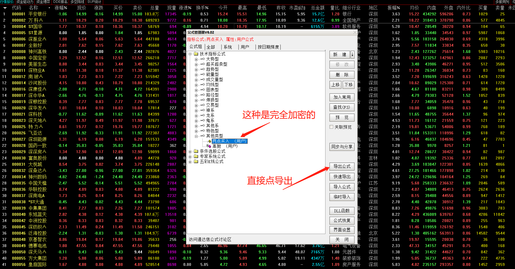This screenshot has width=515, height=269.
Task: Collapse the 技术指标公式 tree node
Action: (190, 54)
